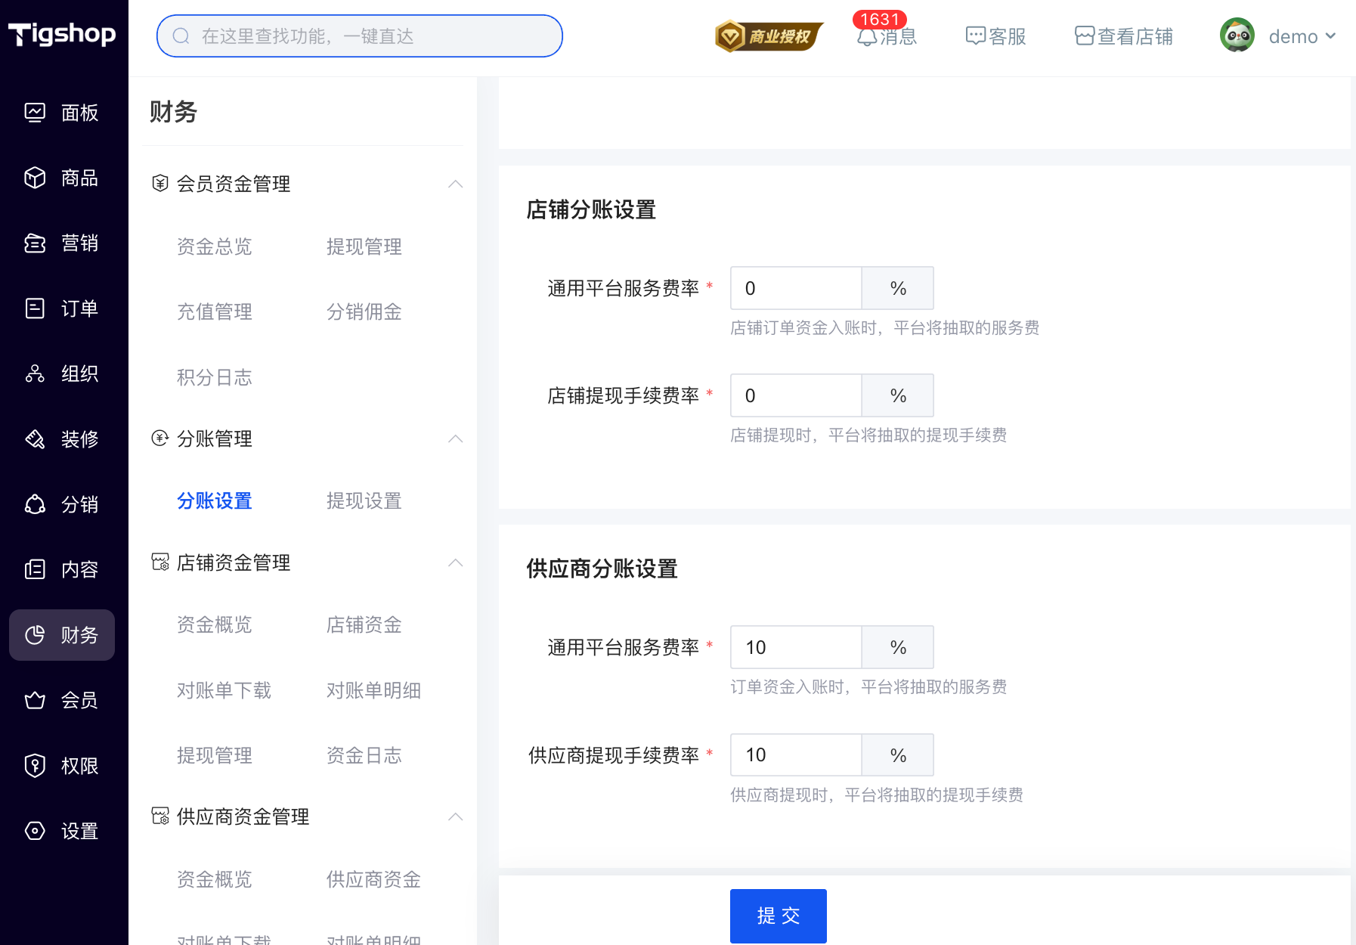Open 对账单明细 under 店铺资金管理
The image size is (1356, 945).
373,690
